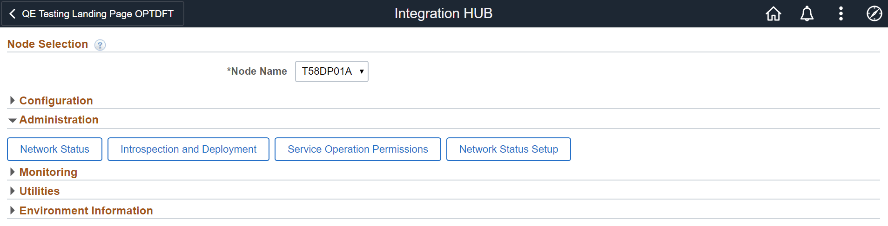Click the help icon beside Node Selection
The height and width of the screenshot is (226, 888).
100,45
